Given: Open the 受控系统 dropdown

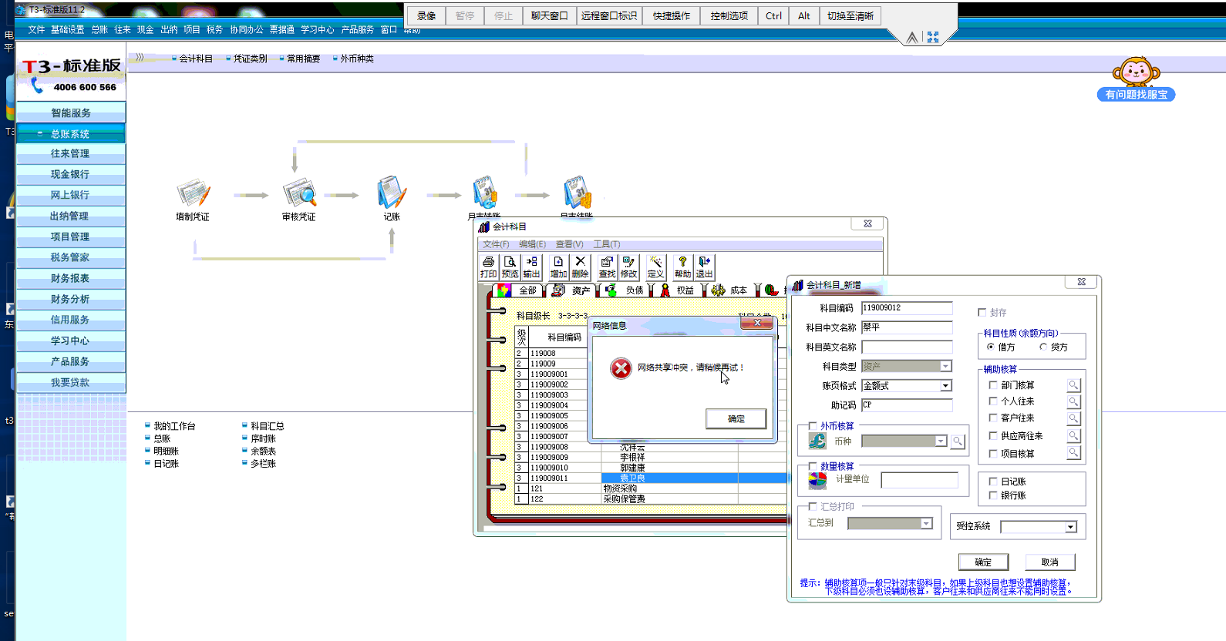Looking at the screenshot, I should coord(1070,527).
